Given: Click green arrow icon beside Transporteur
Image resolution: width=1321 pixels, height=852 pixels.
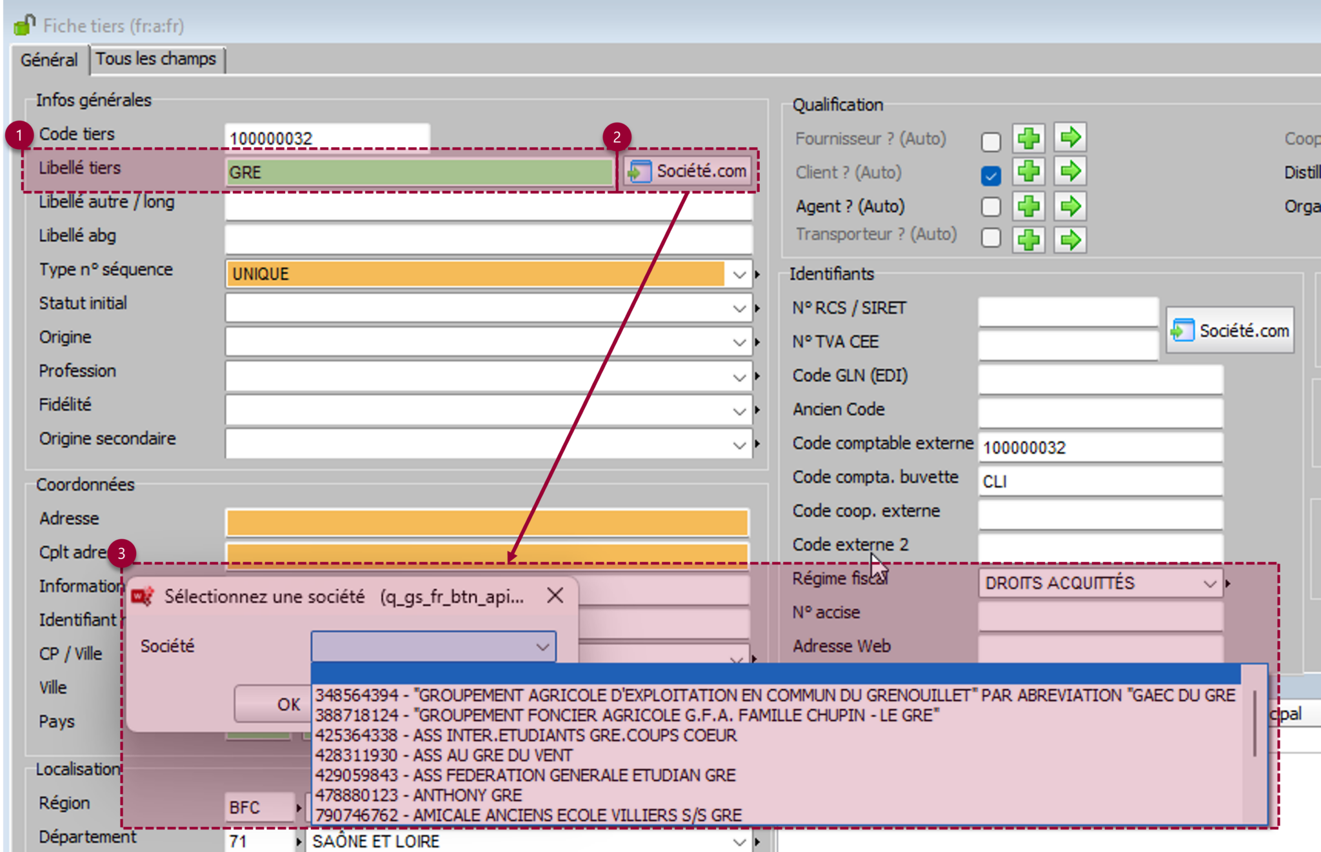Looking at the screenshot, I should pyautogui.click(x=1070, y=240).
